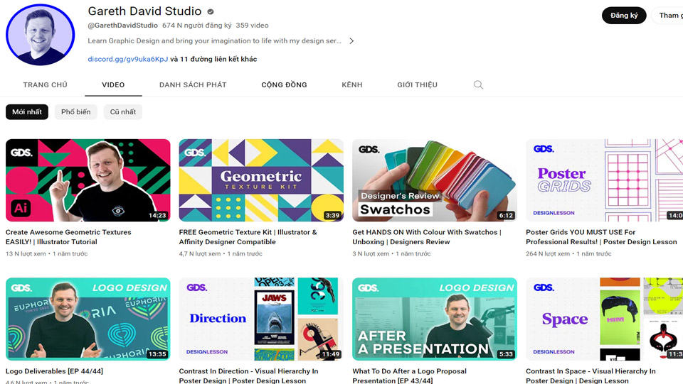Open the discord.gg/gv9uka6KpJ link
Viewport: 683px width, 384px height.
pos(127,60)
